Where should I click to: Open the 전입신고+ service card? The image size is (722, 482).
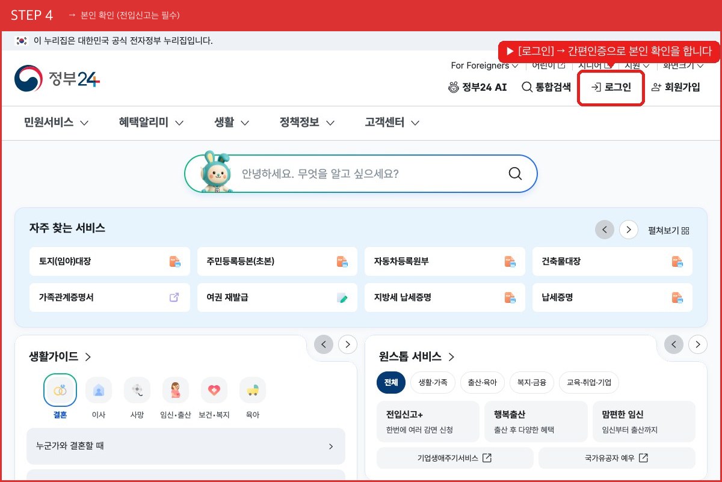click(428, 422)
